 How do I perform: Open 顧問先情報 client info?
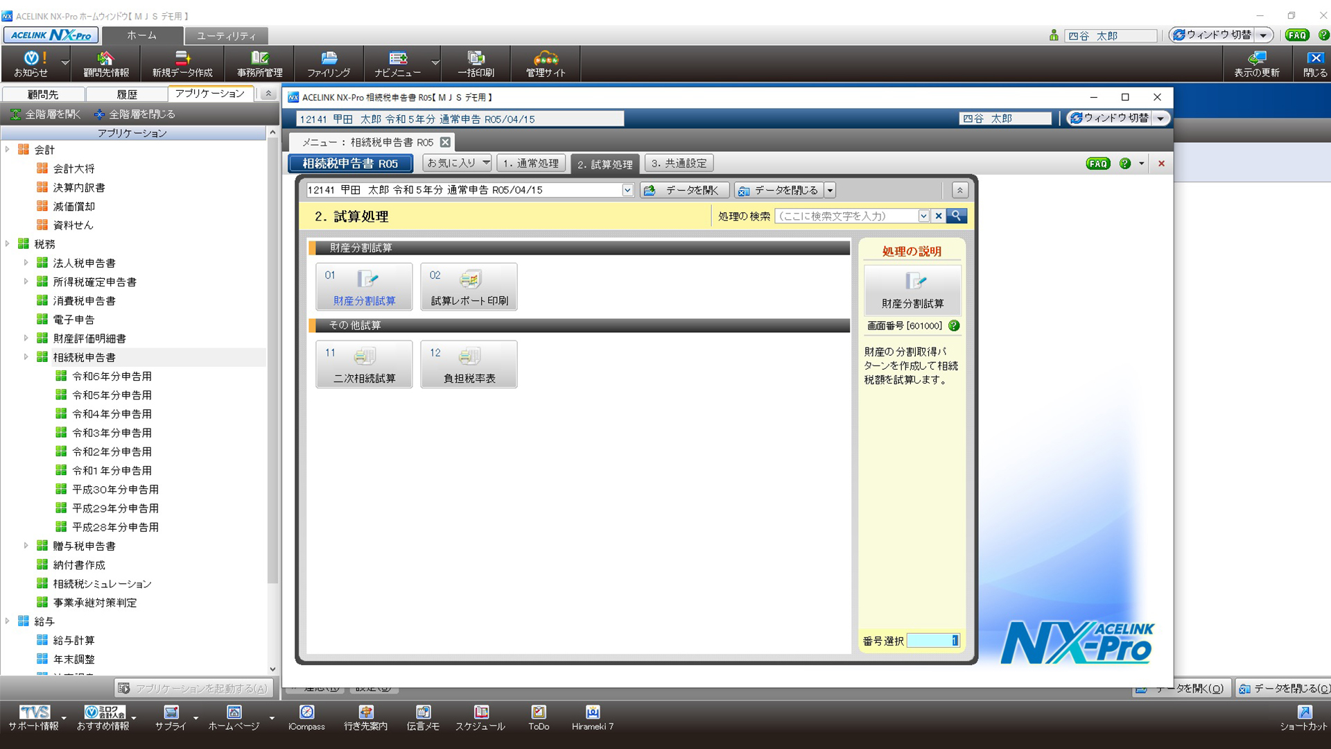(106, 64)
